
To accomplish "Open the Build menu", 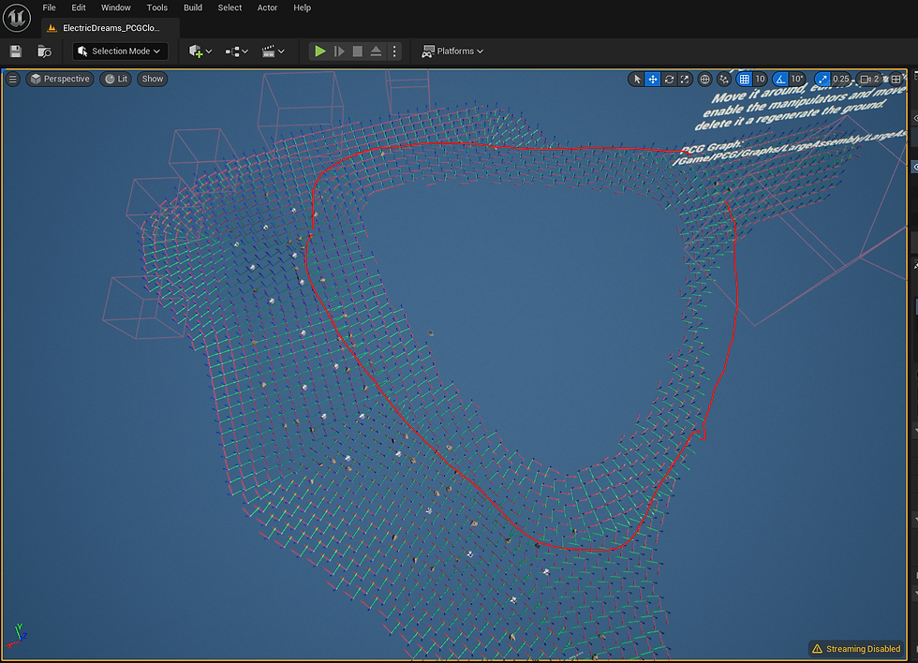I will tap(193, 7).
